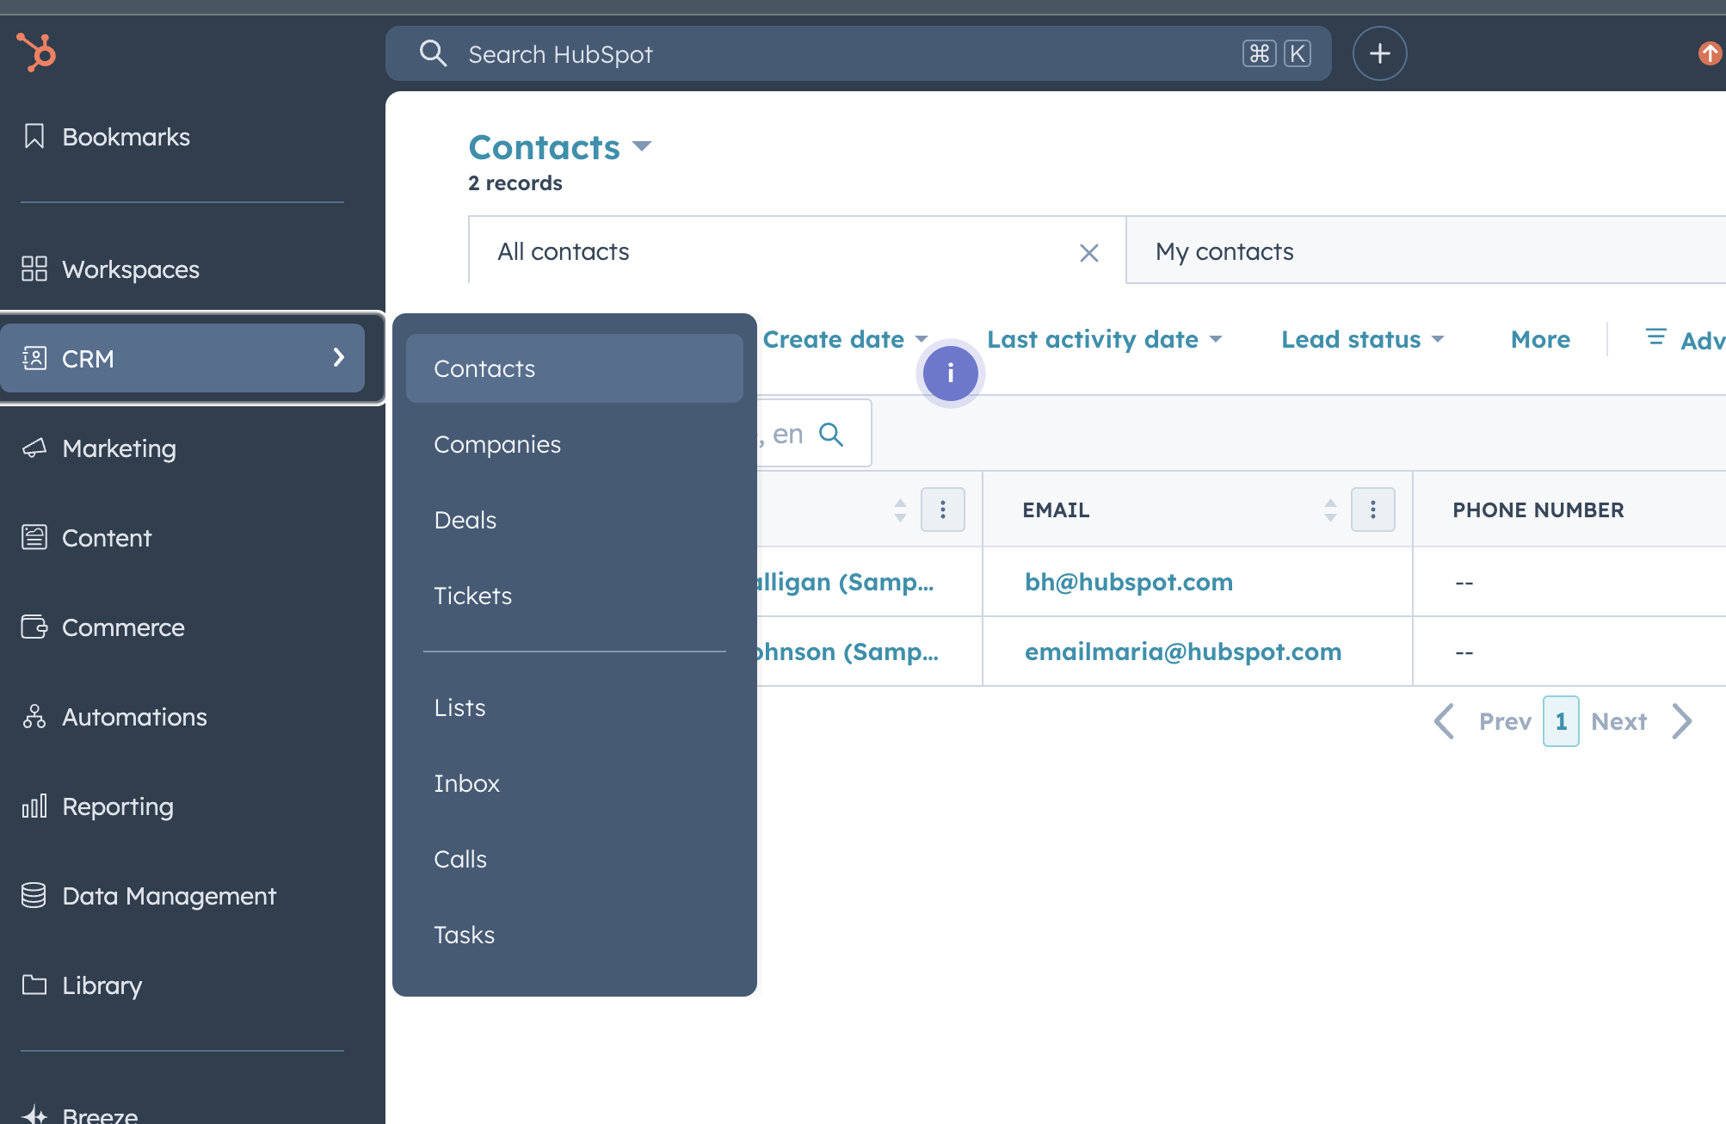Click the plus create button
The image size is (1726, 1124).
[1379, 53]
